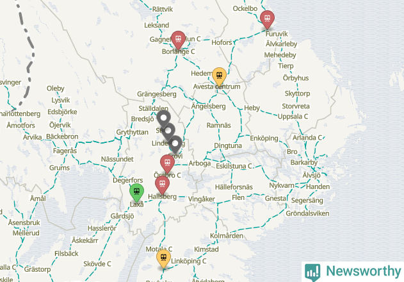Click the middle gray pin of the three
The width and height of the screenshot is (404, 282).
[x=168, y=131]
